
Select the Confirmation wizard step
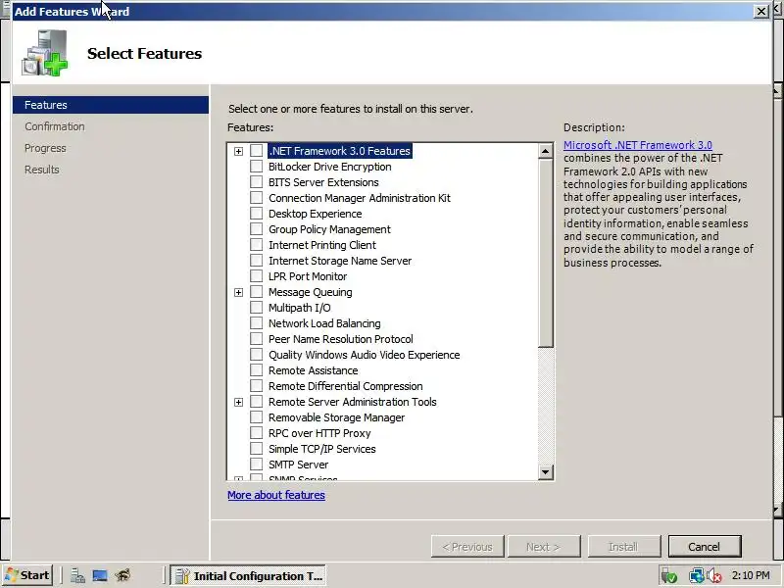tap(55, 126)
